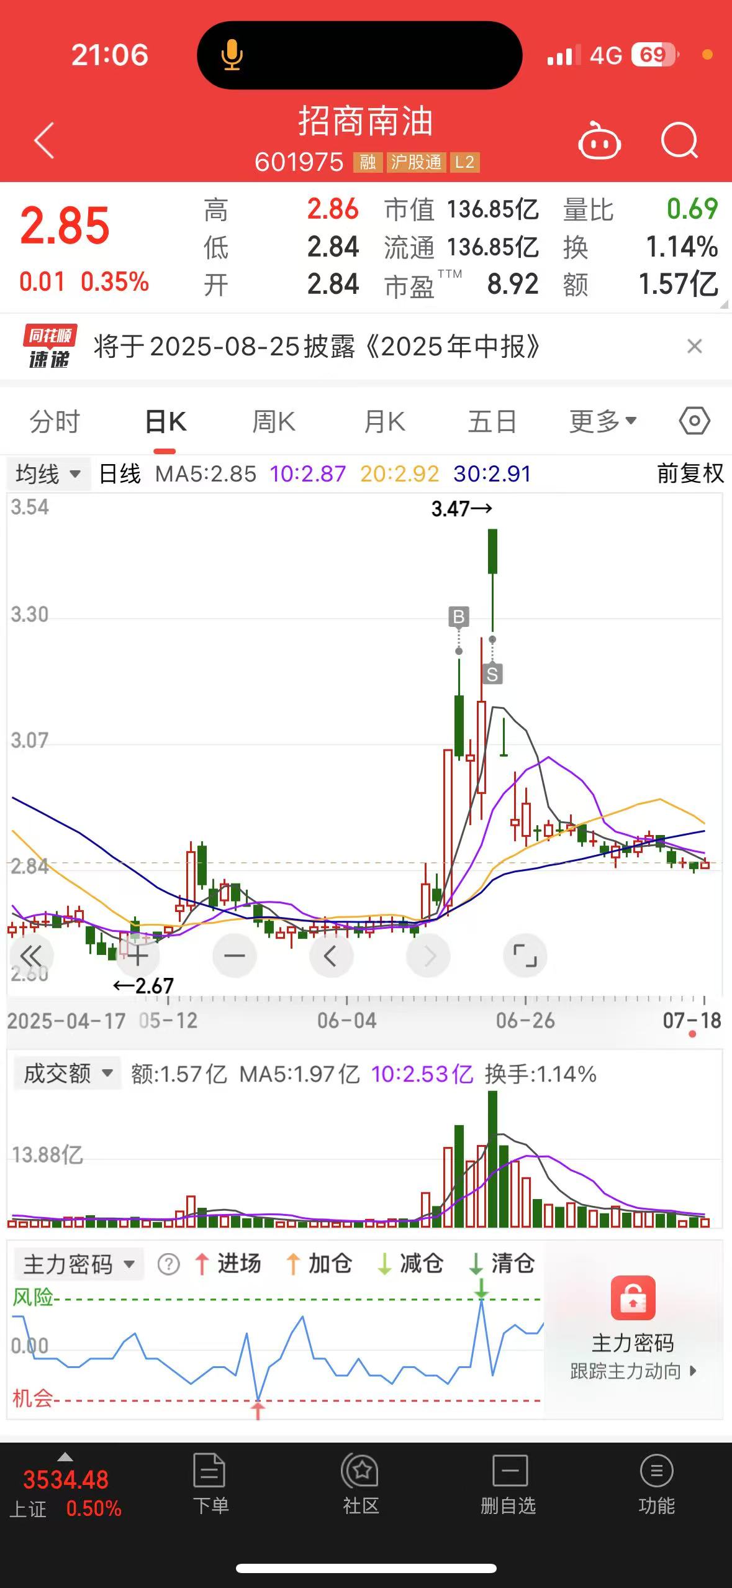Tap the L2 level badge
Viewport: 732px width, 1588px height.
pos(464,163)
